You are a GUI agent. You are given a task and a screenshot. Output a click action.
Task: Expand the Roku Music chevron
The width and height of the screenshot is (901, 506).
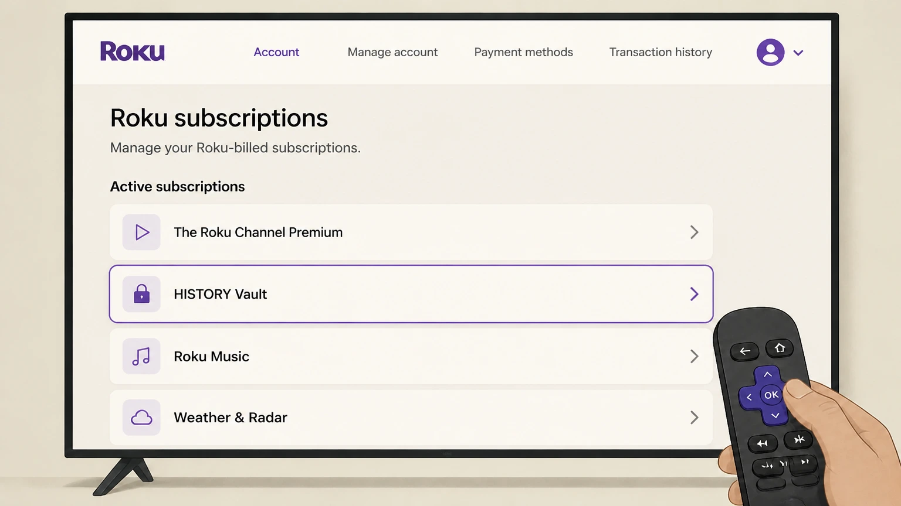(695, 356)
